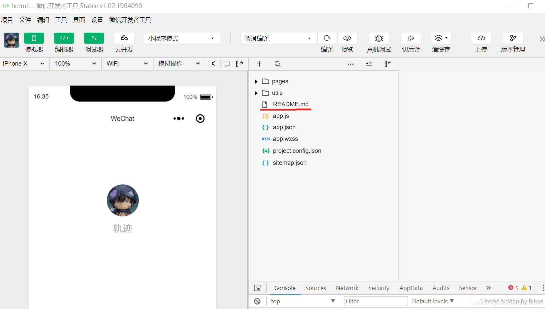
Task: Search files with magnifier icon
Action: tap(277, 64)
